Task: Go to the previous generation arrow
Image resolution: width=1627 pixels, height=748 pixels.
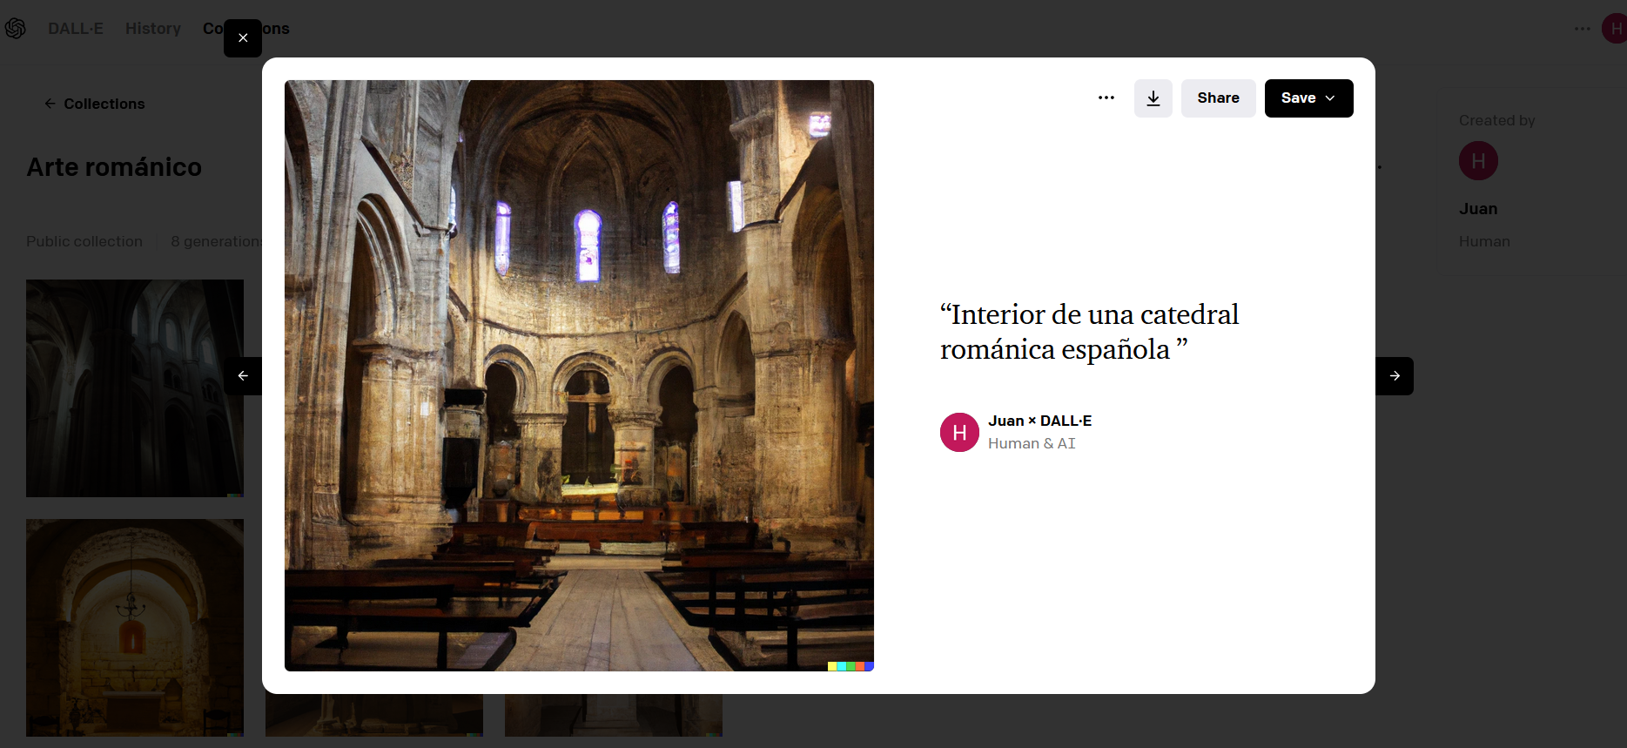Action: point(243,376)
